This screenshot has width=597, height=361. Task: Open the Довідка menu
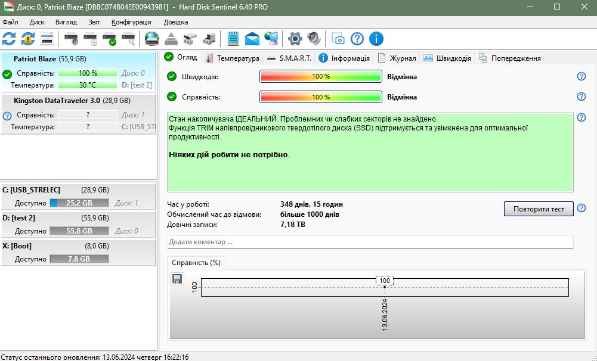click(176, 22)
